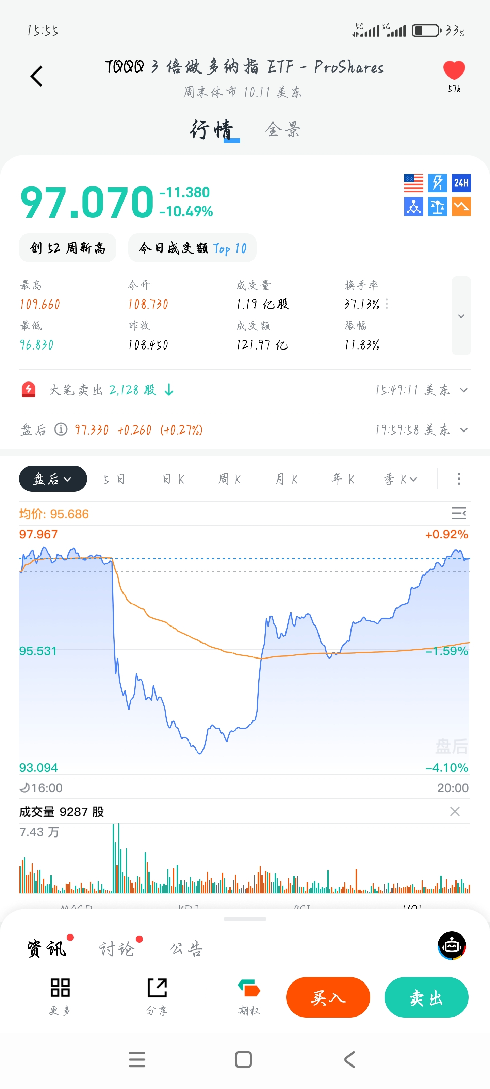Tap the back arrow at top left
Viewport: 490px width, 1089px height.
37,77
